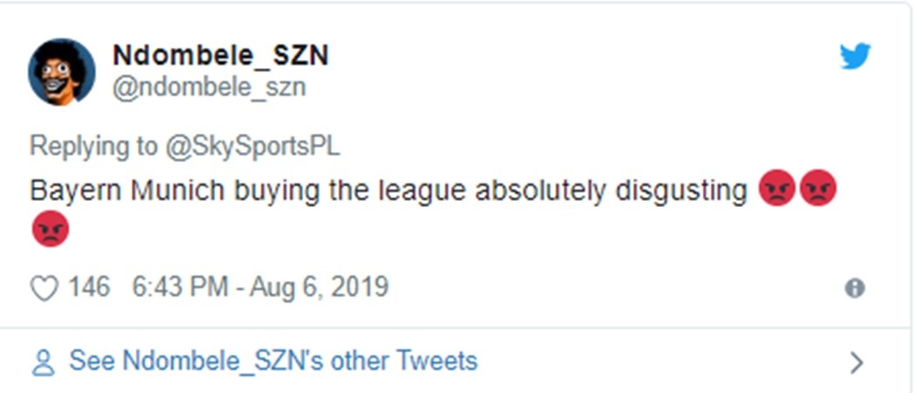Click the 146 like count
The height and width of the screenshot is (393, 917).
[89, 287]
